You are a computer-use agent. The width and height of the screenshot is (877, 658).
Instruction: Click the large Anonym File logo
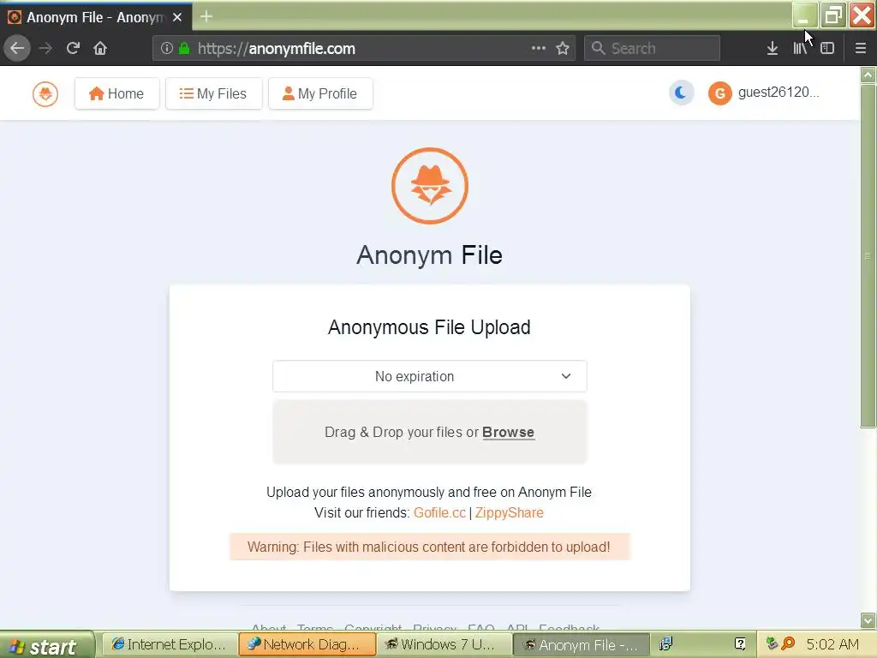tap(430, 186)
